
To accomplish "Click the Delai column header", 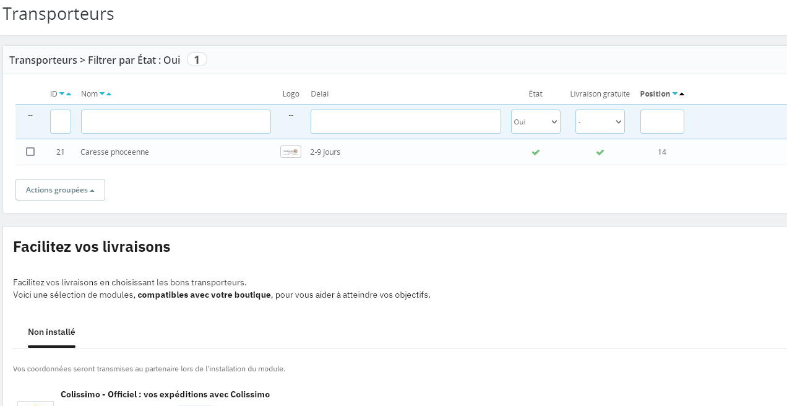I will click(320, 94).
